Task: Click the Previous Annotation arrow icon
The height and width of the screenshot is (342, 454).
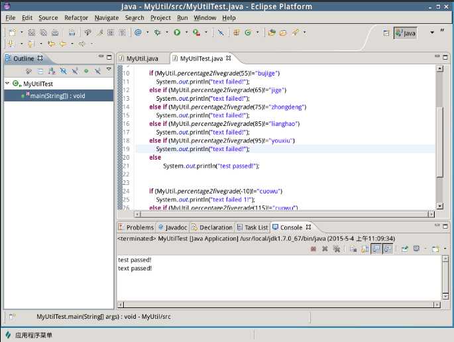Action: click(x=30, y=44)
